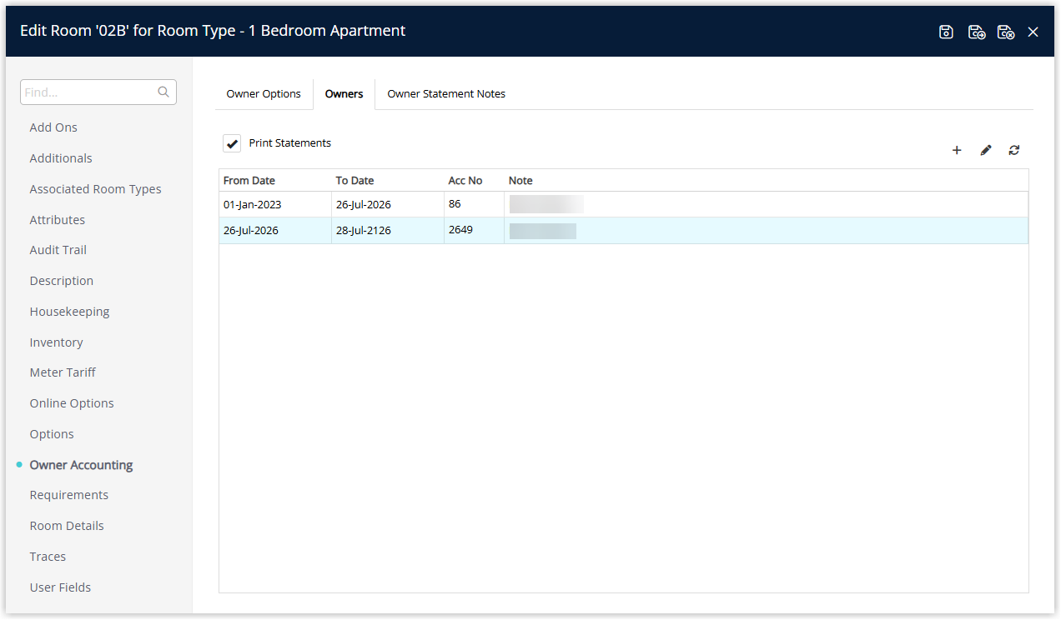This screenshot has width=1061, height=620.
Task: Sort by the From Date column header
Action: [275, 181]
